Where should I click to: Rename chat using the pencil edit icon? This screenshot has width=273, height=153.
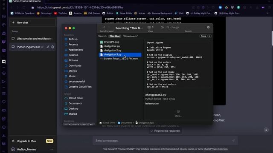(48, 47)
